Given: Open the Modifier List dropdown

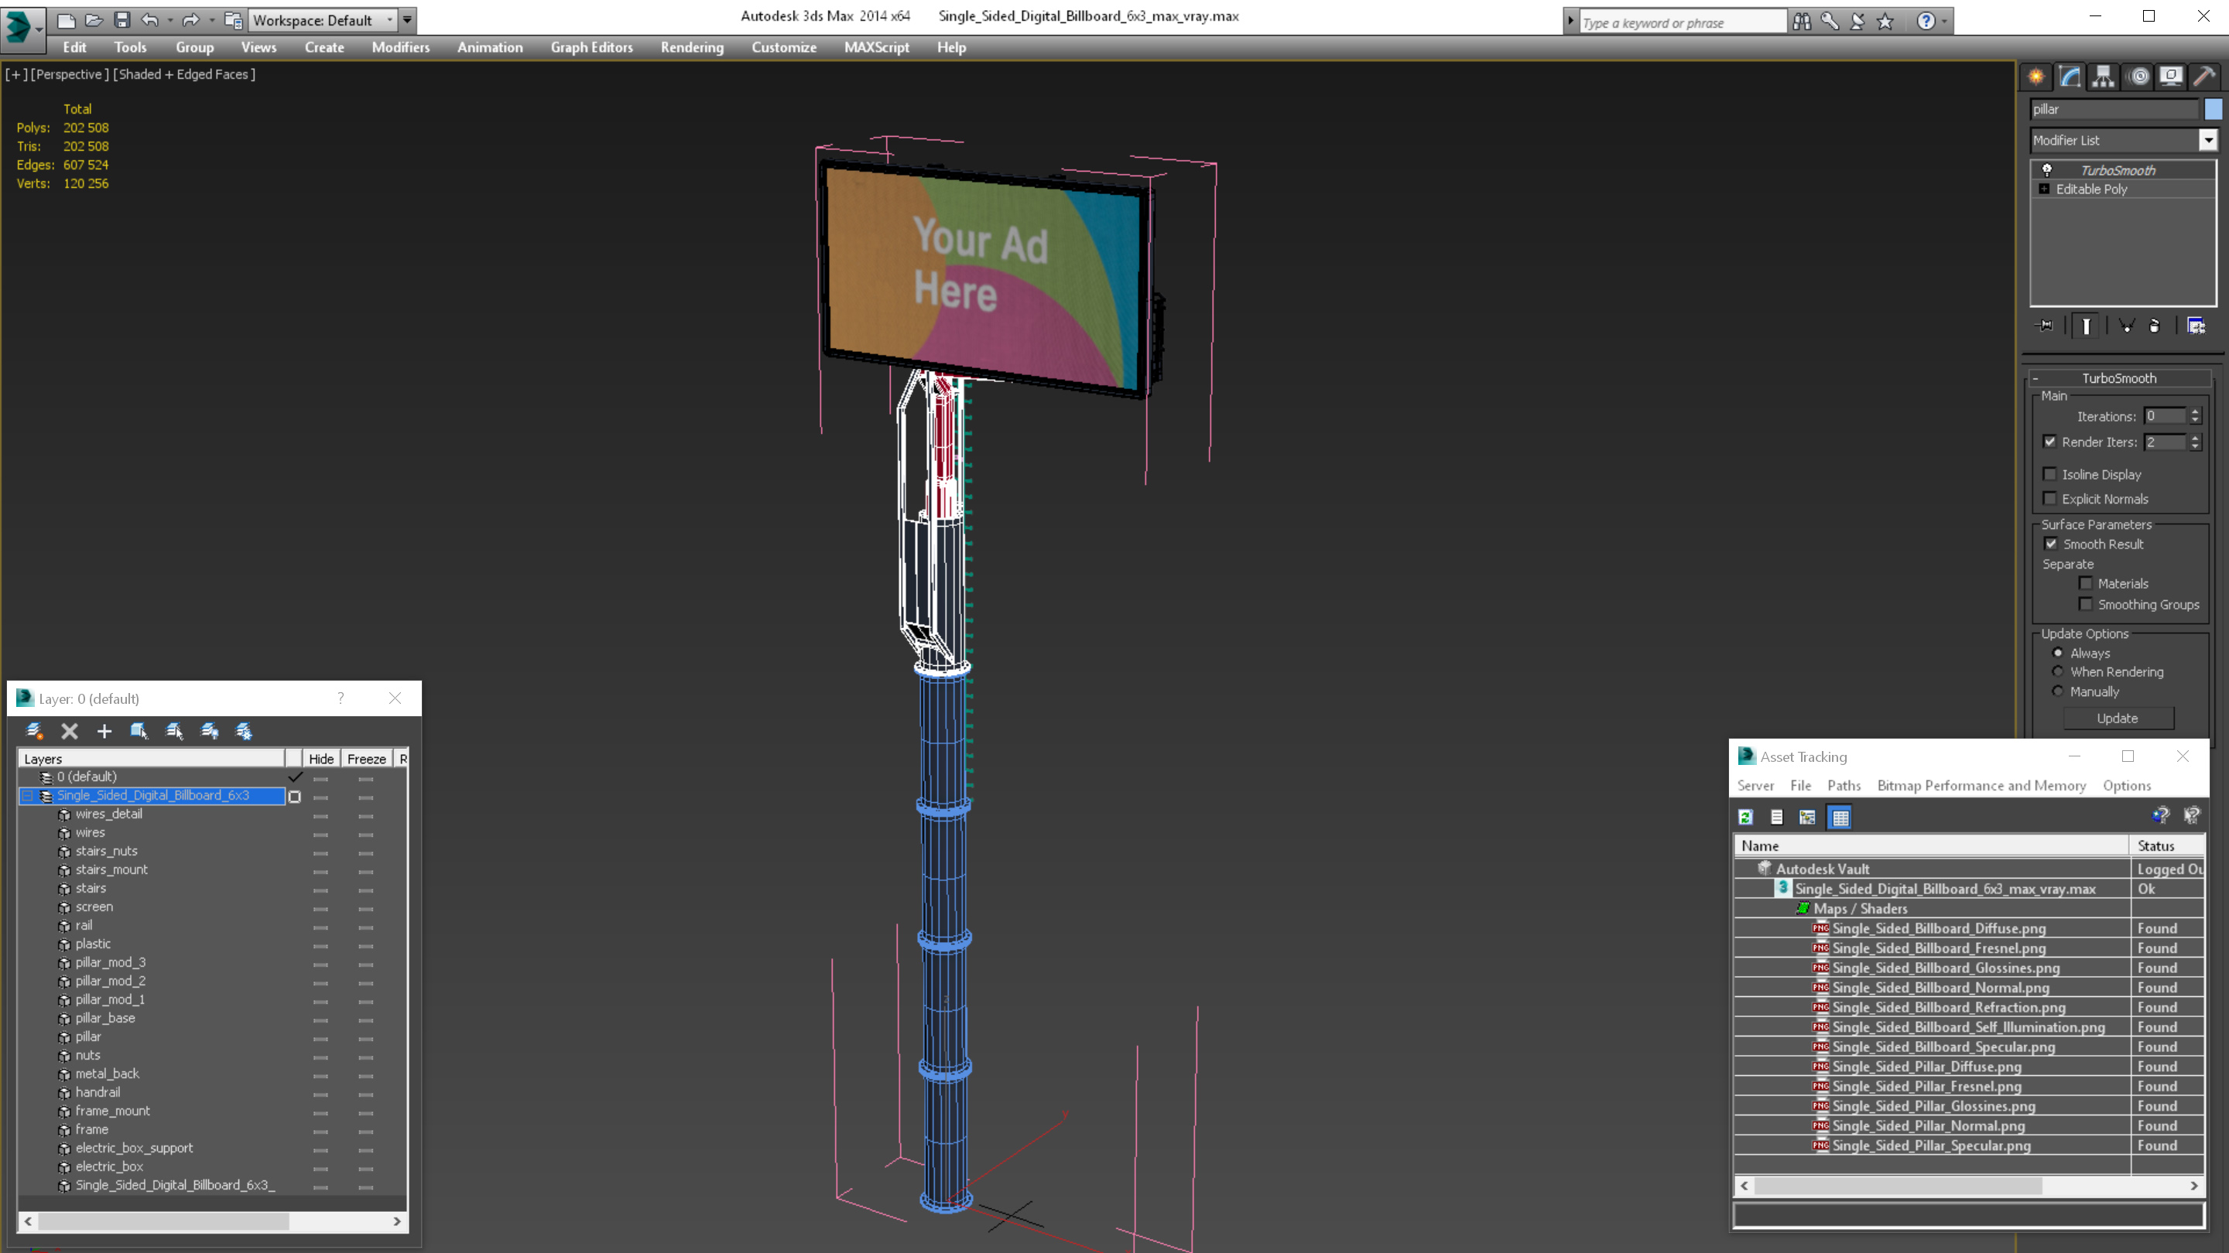Looking at the screenshot, I should coord(2209,140).
